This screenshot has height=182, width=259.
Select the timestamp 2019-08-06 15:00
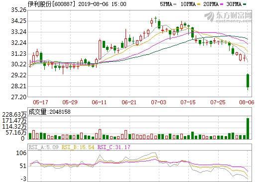pyautogui.click(x=102, y=4)
